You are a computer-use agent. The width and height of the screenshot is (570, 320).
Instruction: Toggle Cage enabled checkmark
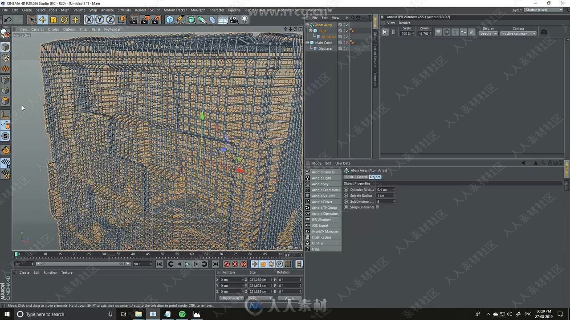347,31
